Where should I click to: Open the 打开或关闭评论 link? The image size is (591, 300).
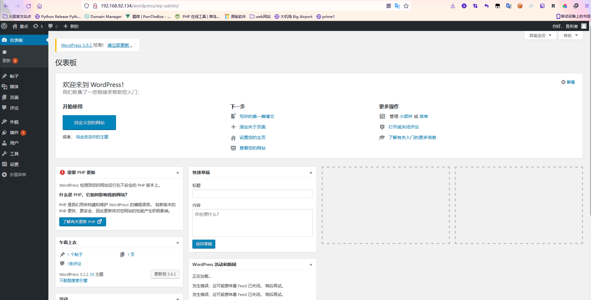pos(404,127)
